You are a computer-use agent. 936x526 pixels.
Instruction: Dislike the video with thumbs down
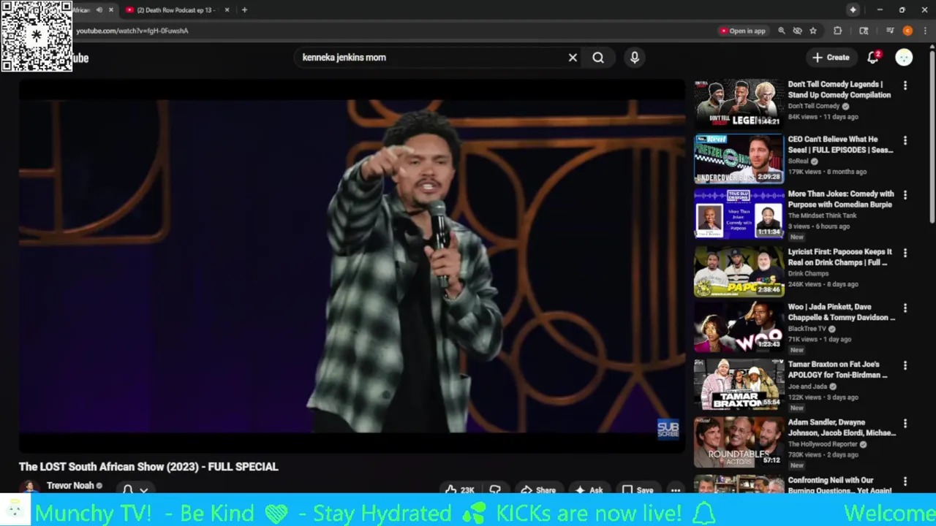point(495,490)
